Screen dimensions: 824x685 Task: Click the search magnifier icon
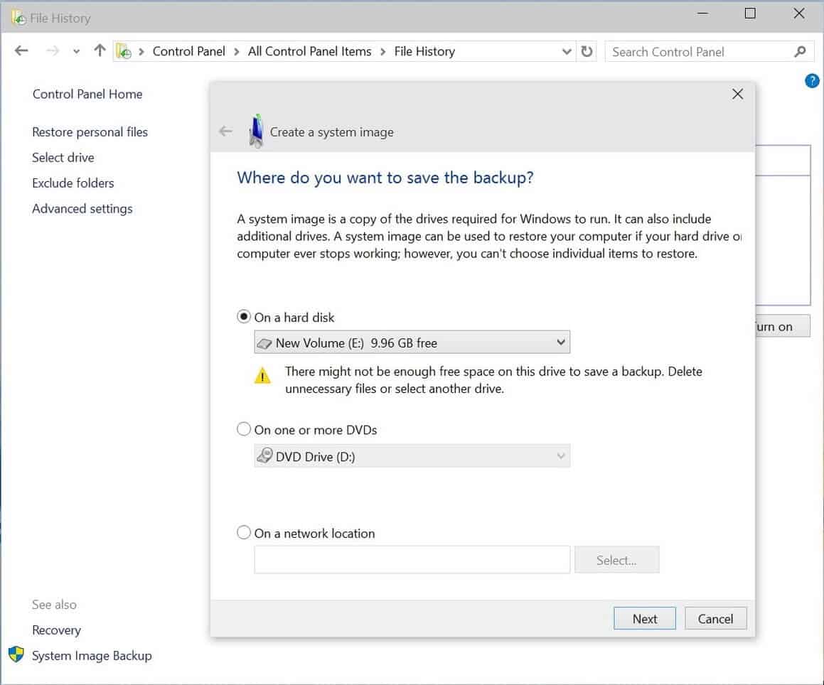click(x=801, y=51)
